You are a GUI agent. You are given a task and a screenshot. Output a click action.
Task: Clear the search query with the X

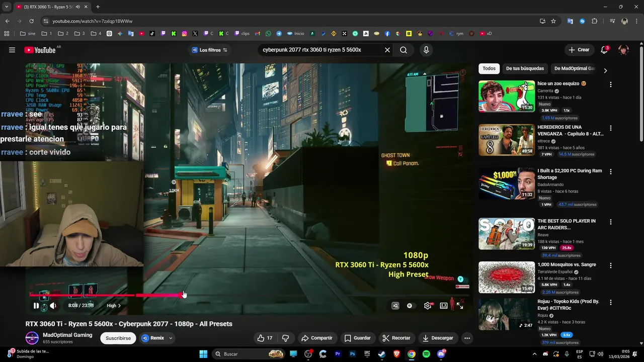(387, 50)
